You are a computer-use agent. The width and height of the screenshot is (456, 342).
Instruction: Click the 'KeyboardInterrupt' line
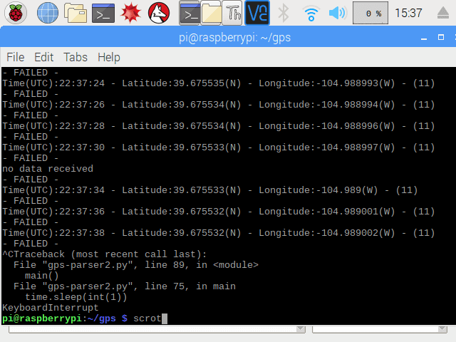coord(51,308)
